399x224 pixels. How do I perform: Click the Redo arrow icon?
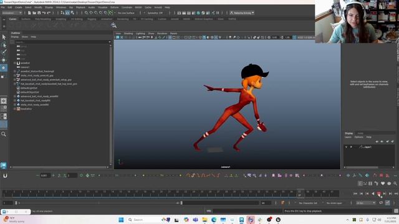49,12
